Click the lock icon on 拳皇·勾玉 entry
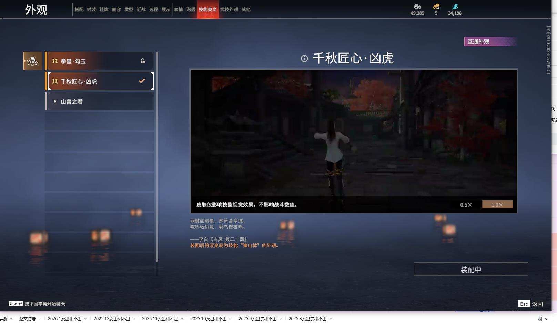 pos(143,61)
